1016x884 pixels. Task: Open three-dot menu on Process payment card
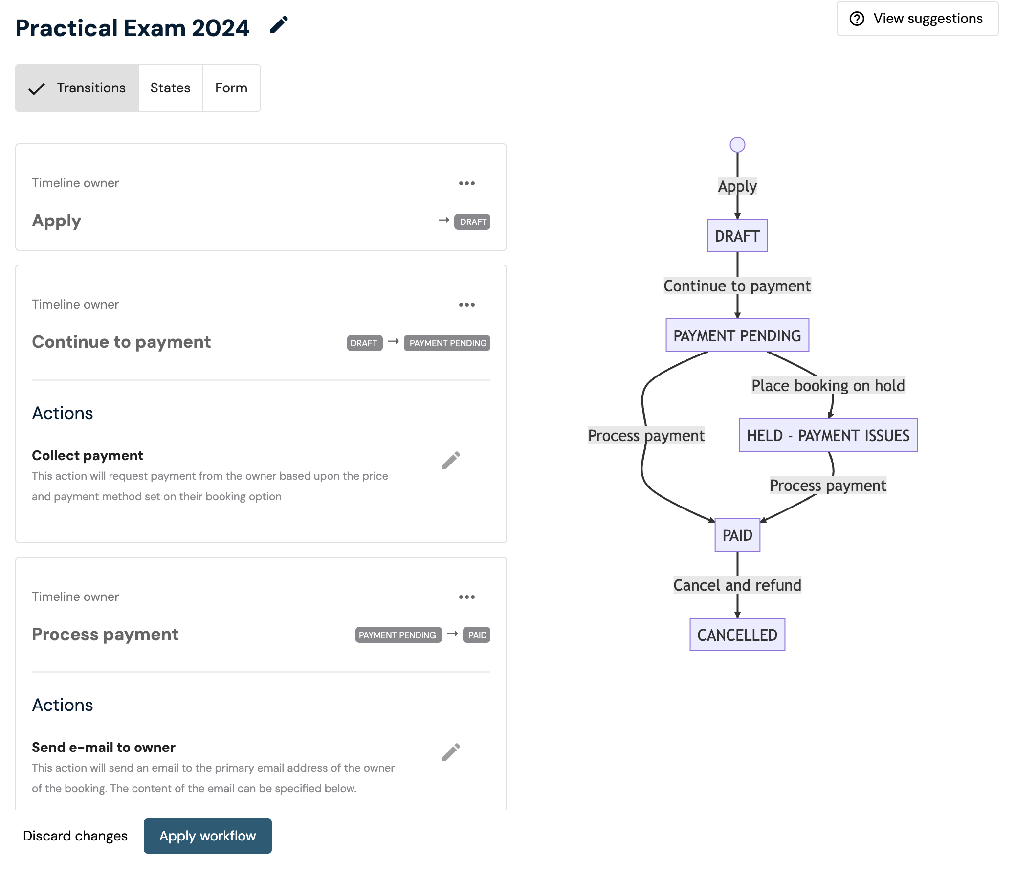click(x=466, y=597)
